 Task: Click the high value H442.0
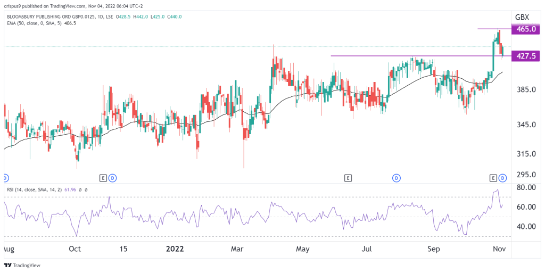click(142, 17)
